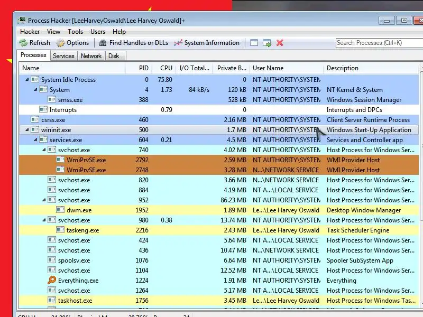Select the svchost.exe PID 436 row
The image size is (423, 317).
pos(219,250)
